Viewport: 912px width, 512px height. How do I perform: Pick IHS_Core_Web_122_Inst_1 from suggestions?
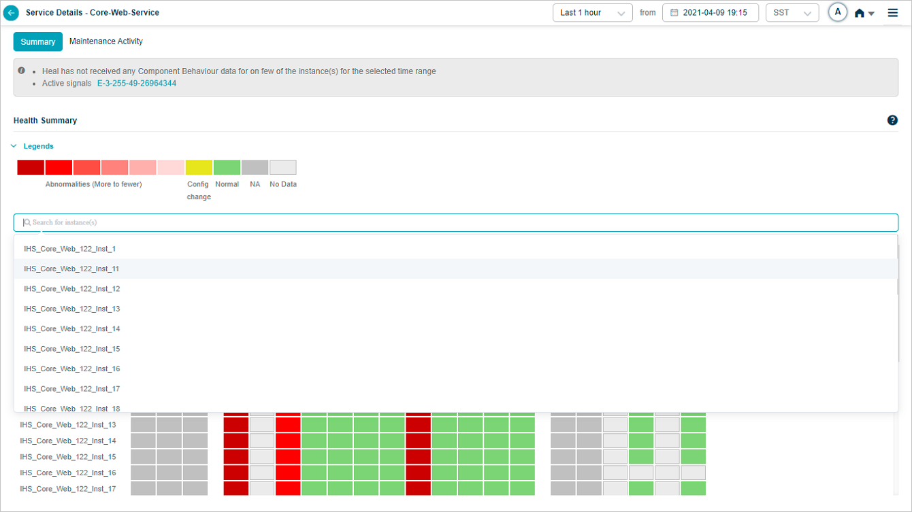click(x=70, y=249)
